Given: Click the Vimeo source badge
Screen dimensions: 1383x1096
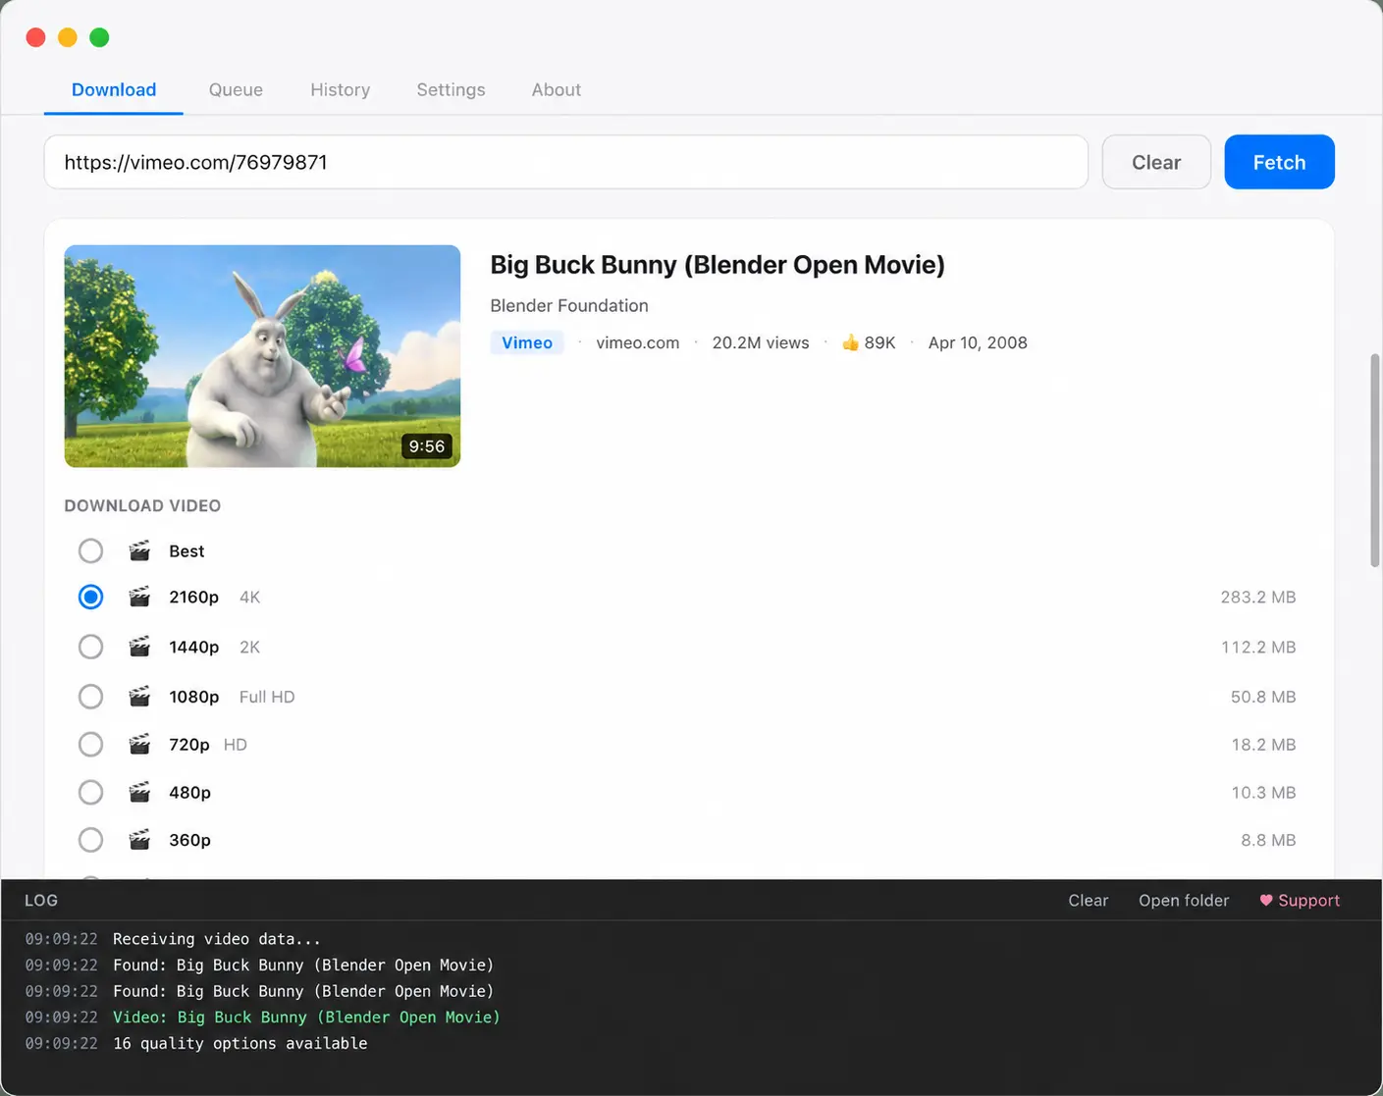Looking at the screenshot, I should click(x=527, y=342).
